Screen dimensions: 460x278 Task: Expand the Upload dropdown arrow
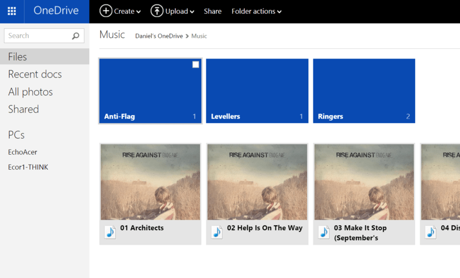[191, 12]
